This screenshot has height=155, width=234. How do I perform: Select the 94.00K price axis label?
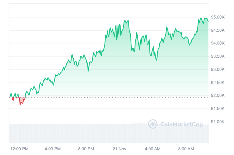(218, 43)
